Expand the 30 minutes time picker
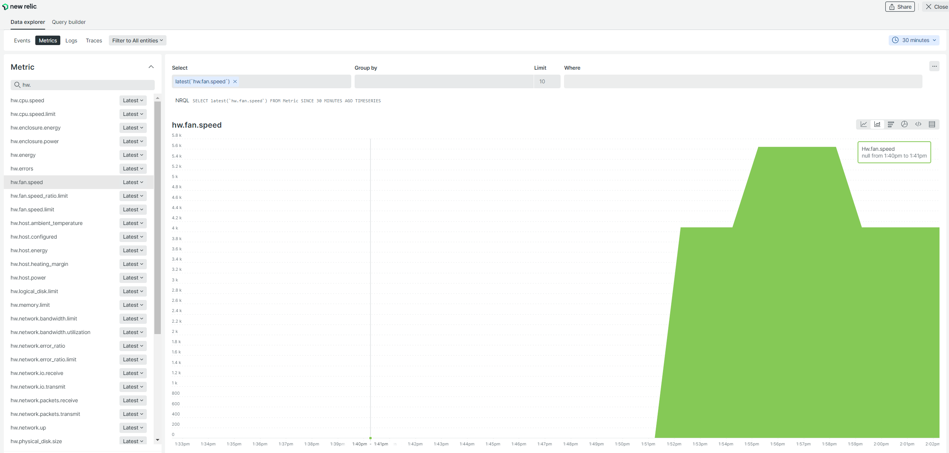The width and height of the screenshot is (949, 453). click(x=914, y=40)
